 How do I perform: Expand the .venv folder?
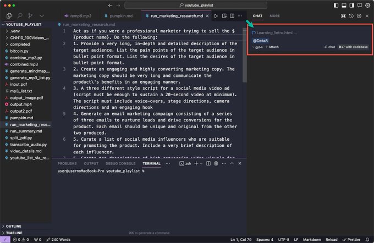15,31
